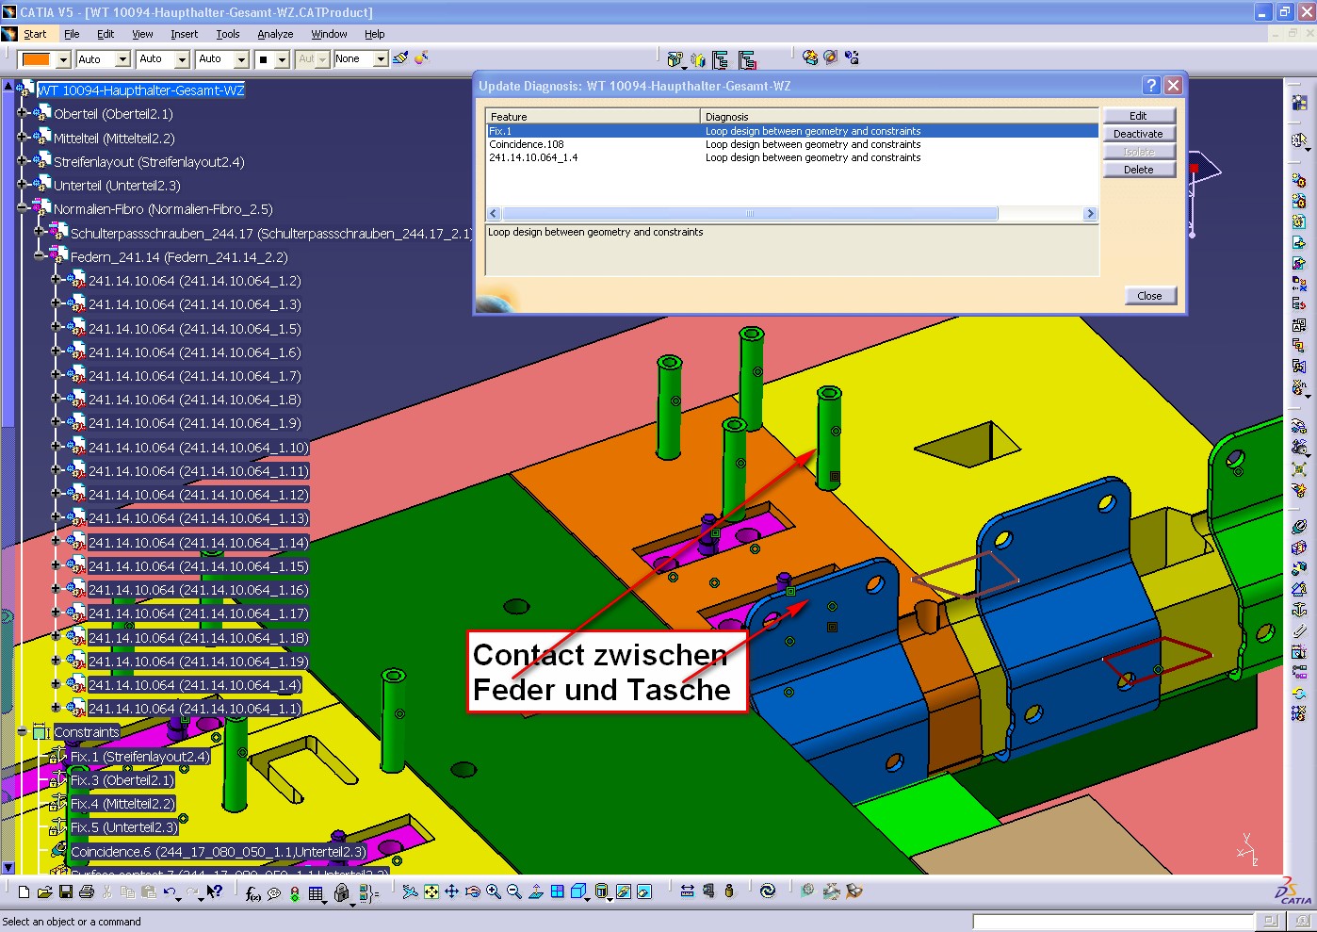The width and height of the screenshot is (1317, 932).
Task: Click the Select arrow tool on right toolbar
Action: [1299, 141]
